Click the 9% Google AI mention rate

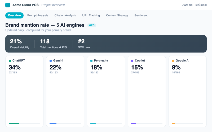pyautogui.click(x=176, y=67)
